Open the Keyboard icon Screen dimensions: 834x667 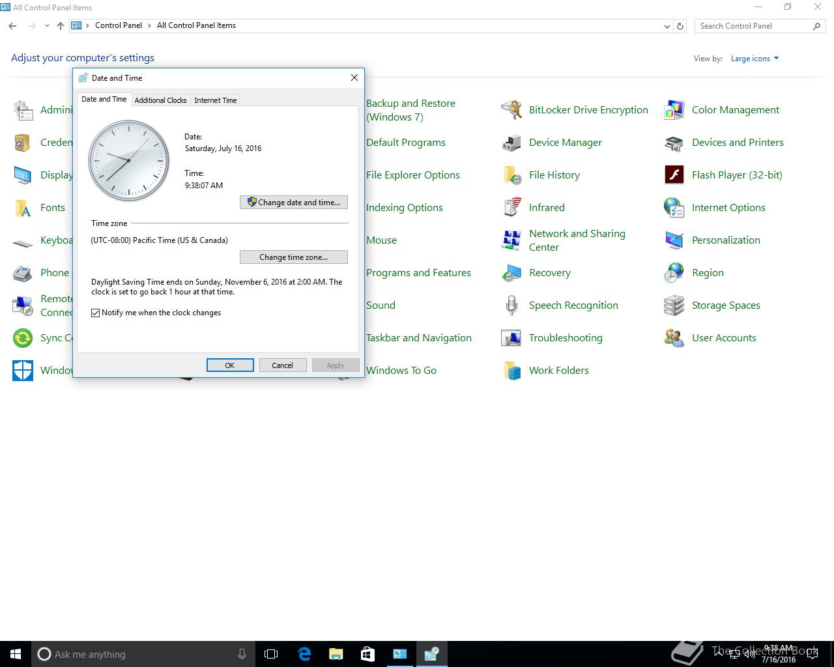coord(23,242)
